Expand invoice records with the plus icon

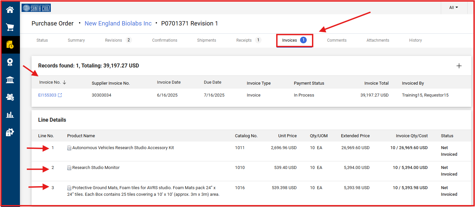point(459,66)
